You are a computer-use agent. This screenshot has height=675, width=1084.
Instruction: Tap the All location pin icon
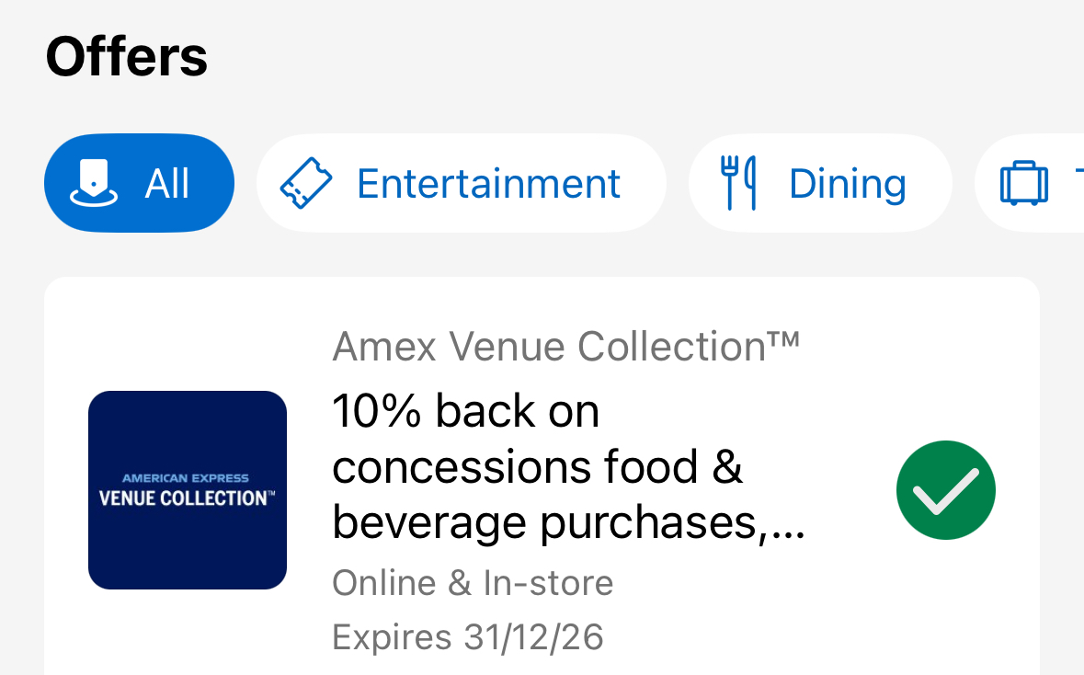[94, 183]
